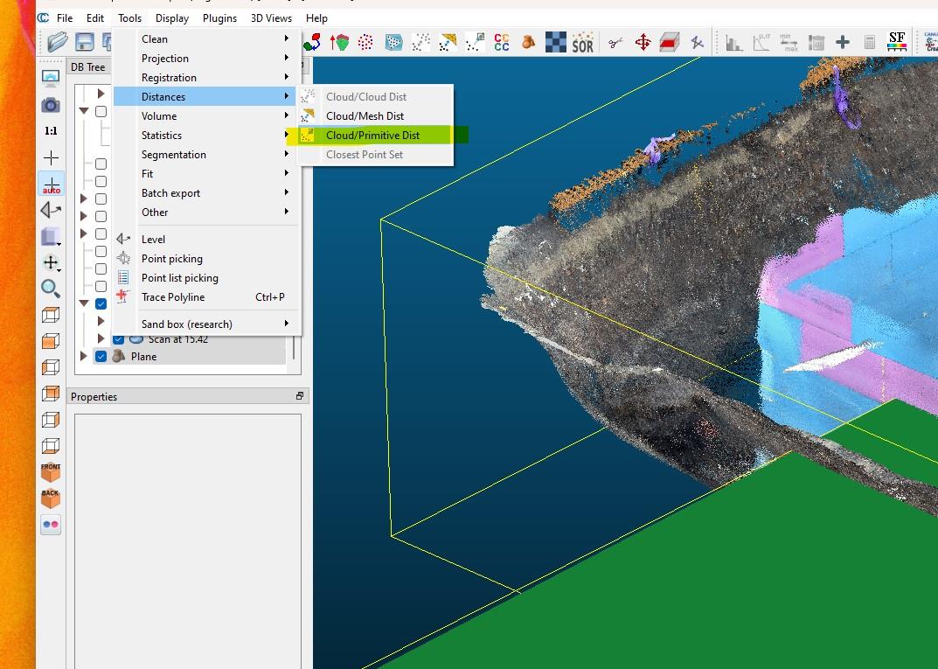This screenshot has height=669, width=938.
Task: Uncheck the 'Scan at 15.42' checkbox
Action: (x=119, y=339)
